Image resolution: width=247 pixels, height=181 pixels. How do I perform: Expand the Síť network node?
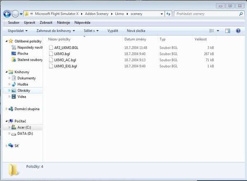7,146
